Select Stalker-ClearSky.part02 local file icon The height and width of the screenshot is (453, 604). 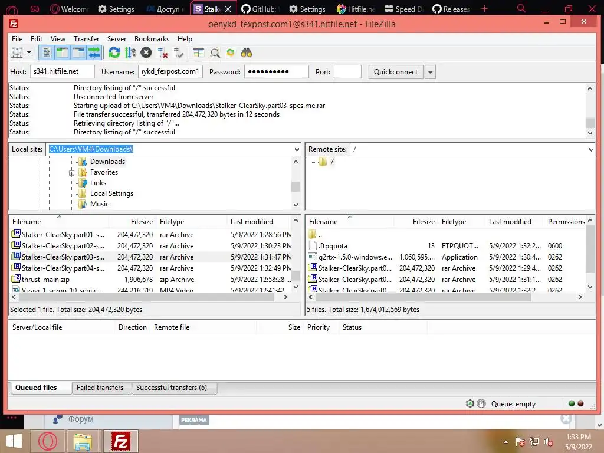coord(16,245)
